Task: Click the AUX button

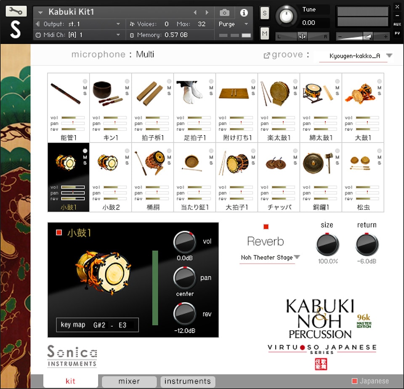Action: (397, 24)
